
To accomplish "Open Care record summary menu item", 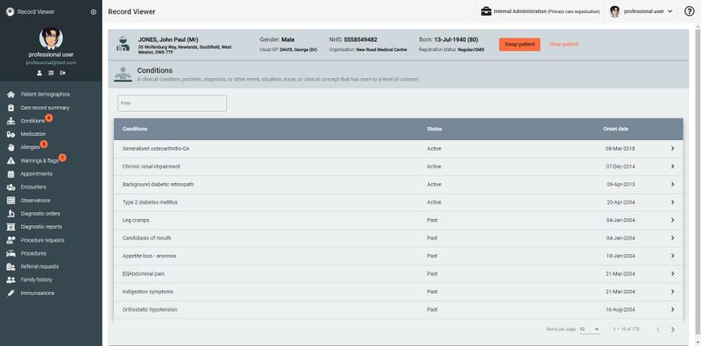I will pyautogui.click(x=45, y=108).
